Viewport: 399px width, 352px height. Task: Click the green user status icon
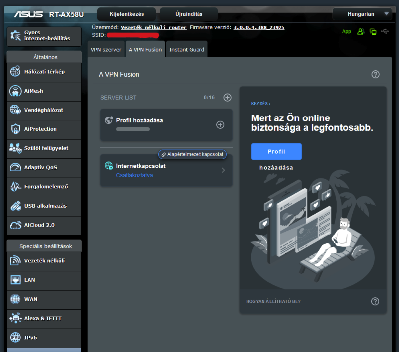click(x=360, y=32)
